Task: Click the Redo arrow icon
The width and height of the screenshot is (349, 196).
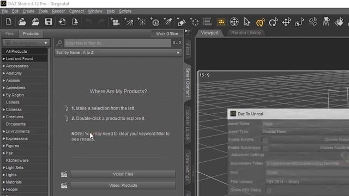Action: click(101, 22)
